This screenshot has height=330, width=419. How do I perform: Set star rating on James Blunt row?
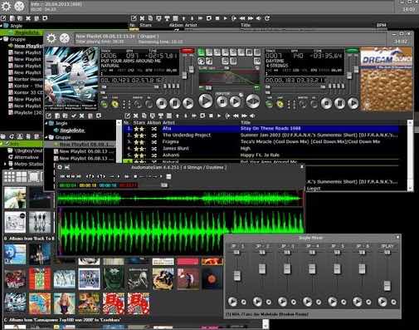139,149
